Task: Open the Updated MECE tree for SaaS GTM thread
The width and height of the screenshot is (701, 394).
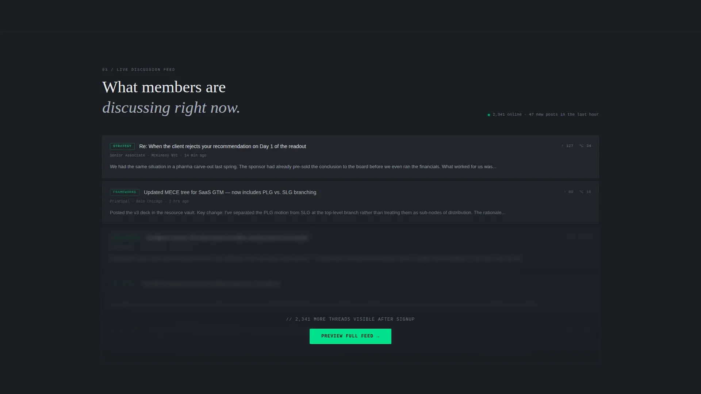Action: (x=230, y=192)
